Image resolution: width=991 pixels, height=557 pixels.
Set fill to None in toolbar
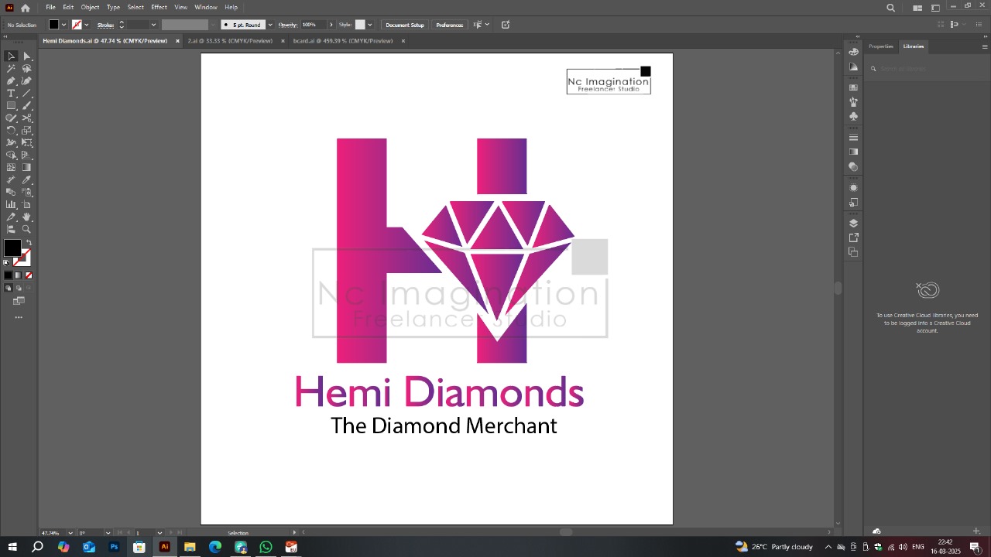click(x=29, y=275)
